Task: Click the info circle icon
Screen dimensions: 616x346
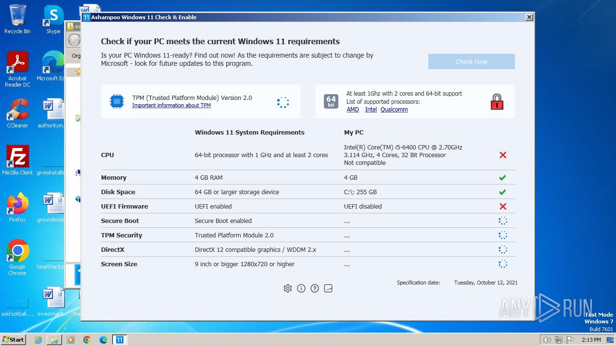Action: (301, 288)
